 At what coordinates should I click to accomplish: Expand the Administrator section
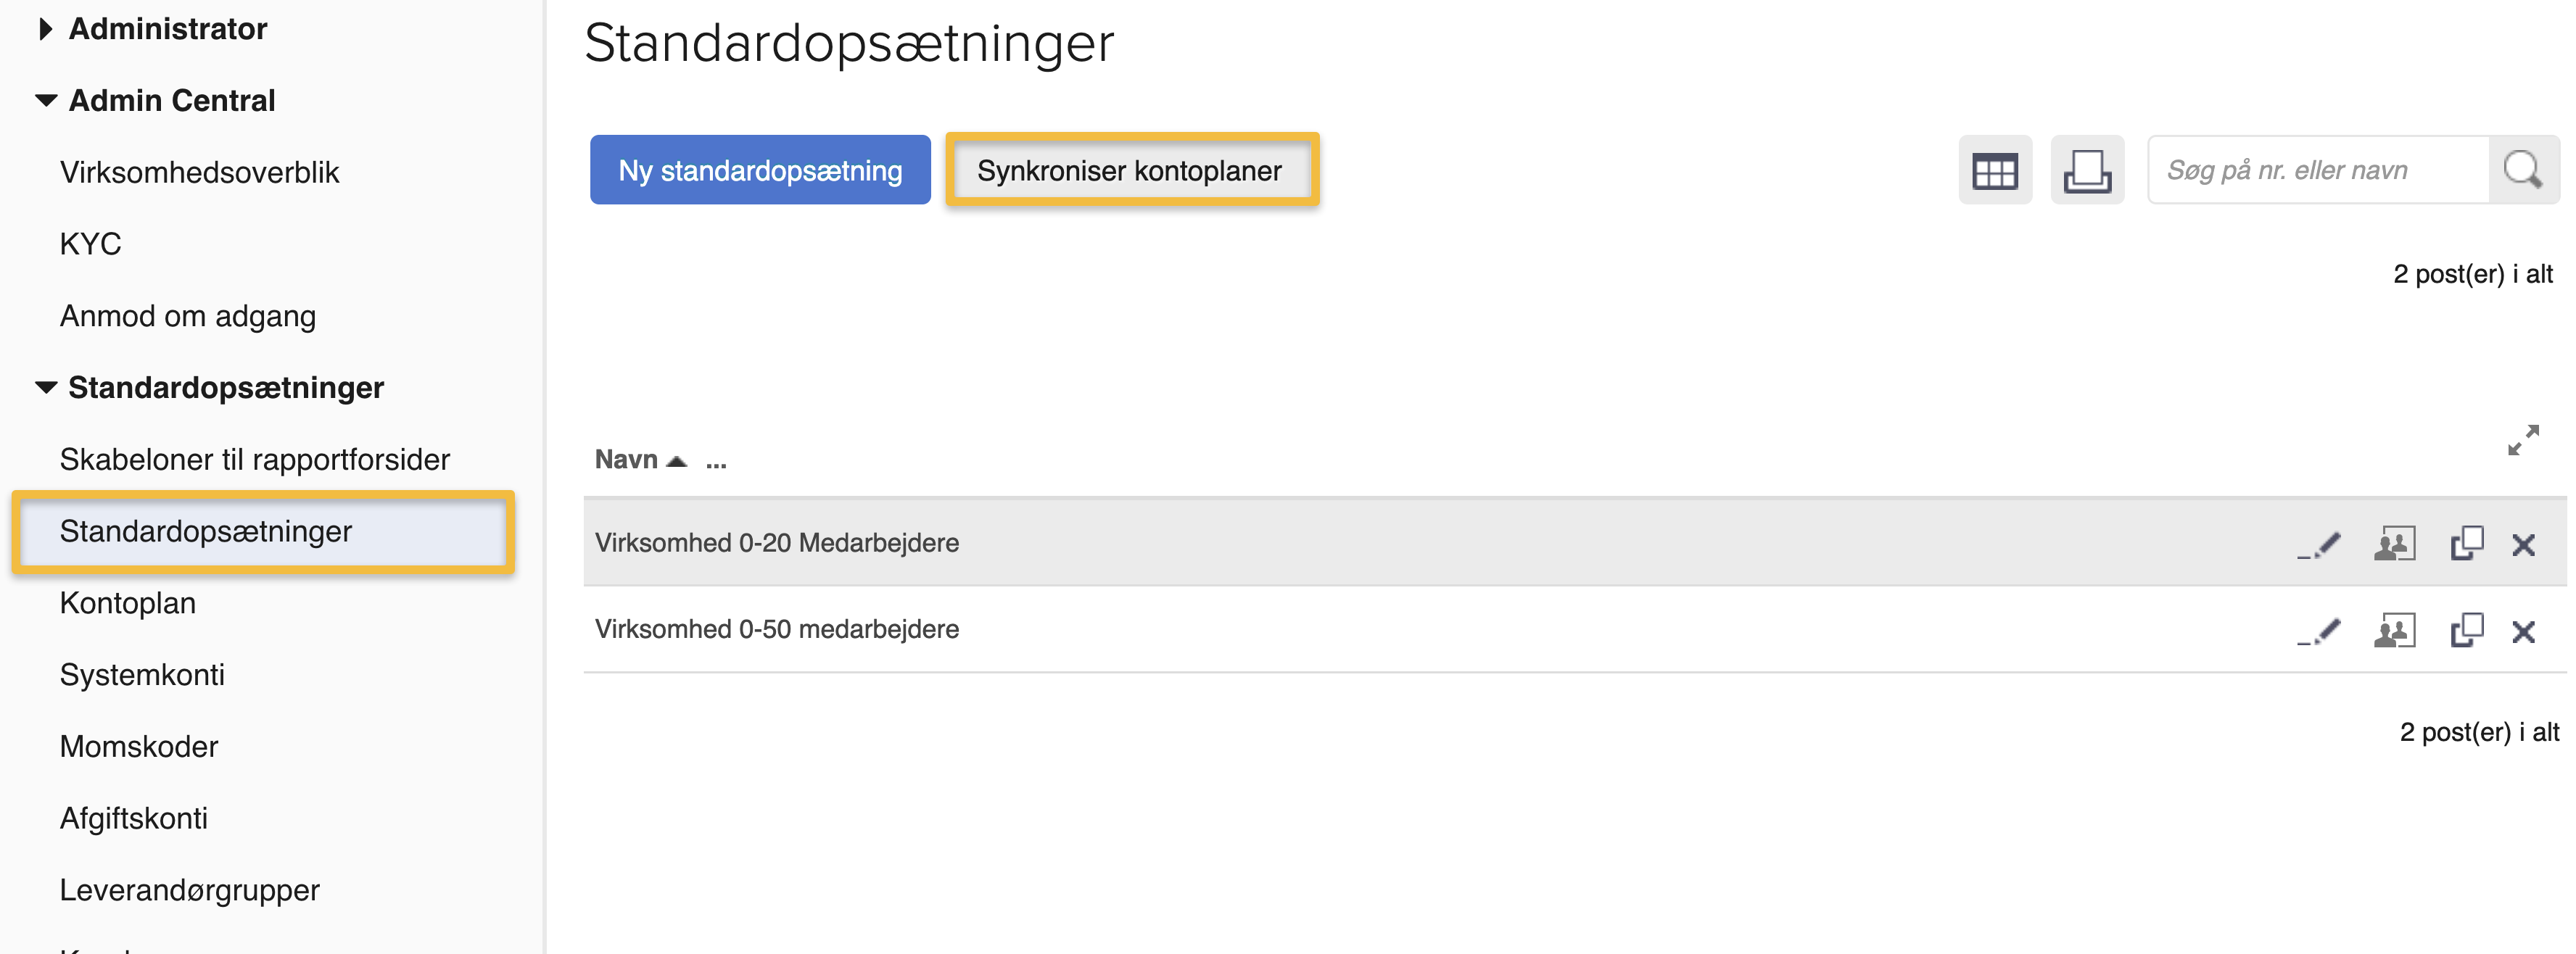[x=45, y=29]
